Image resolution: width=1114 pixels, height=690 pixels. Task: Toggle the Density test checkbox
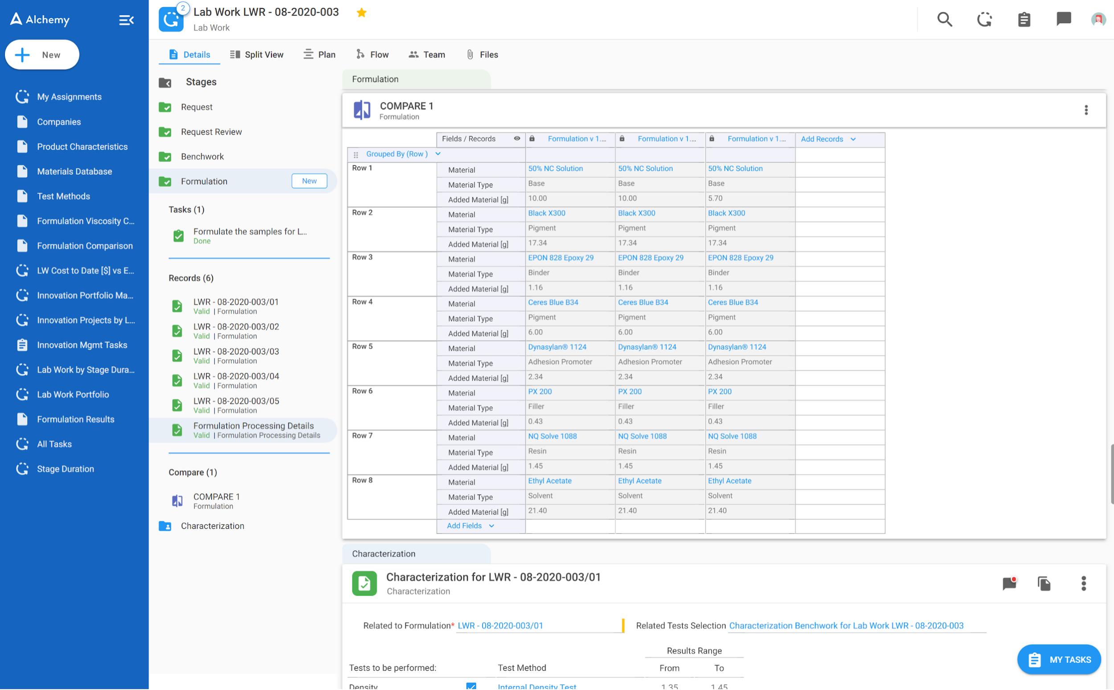(x=471, y=686)
